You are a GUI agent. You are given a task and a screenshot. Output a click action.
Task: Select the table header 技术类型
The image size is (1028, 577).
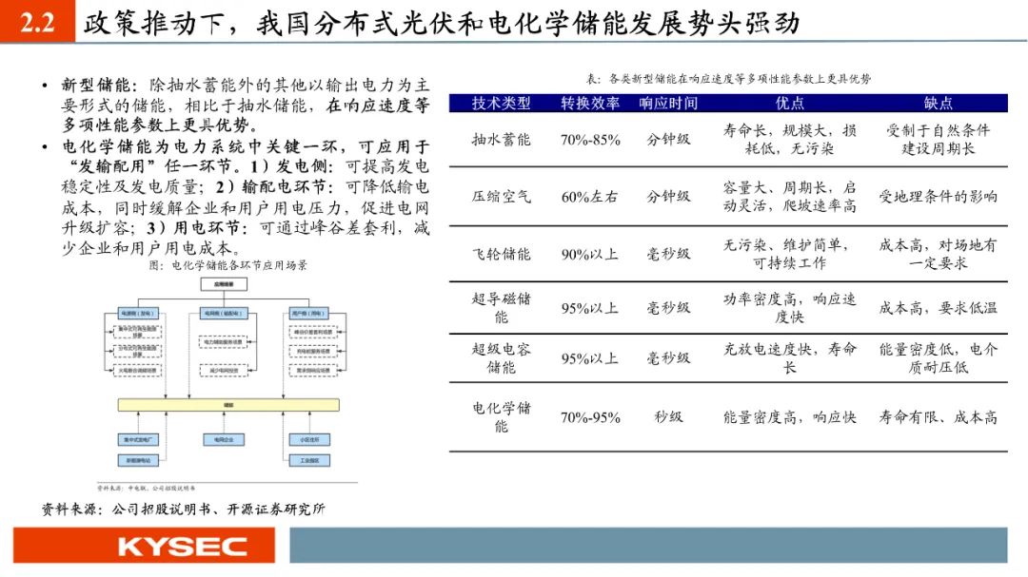pyautogui.click(x=501, y=104)
